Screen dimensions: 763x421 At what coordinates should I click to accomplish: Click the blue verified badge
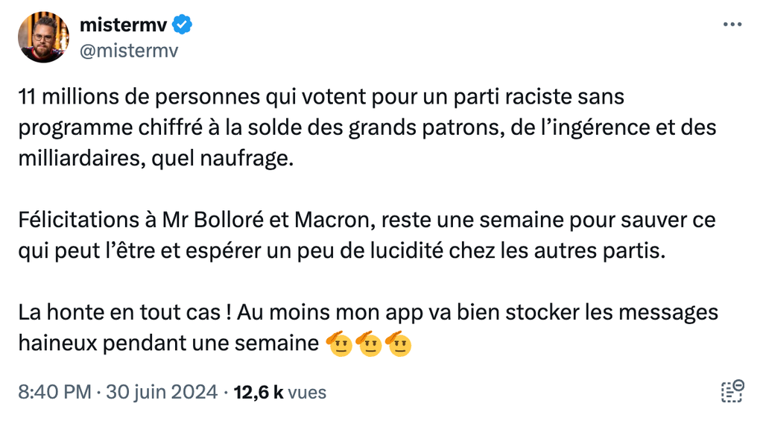click(x=183, y=25)
